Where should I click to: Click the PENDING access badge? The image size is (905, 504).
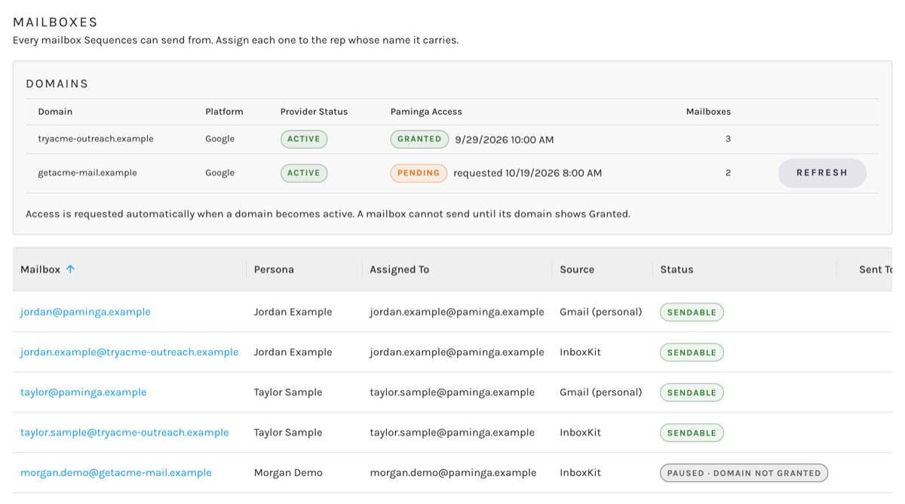pos(419,173)
